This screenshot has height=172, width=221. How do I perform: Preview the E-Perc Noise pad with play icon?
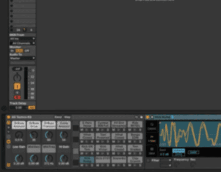click(87, 130)
